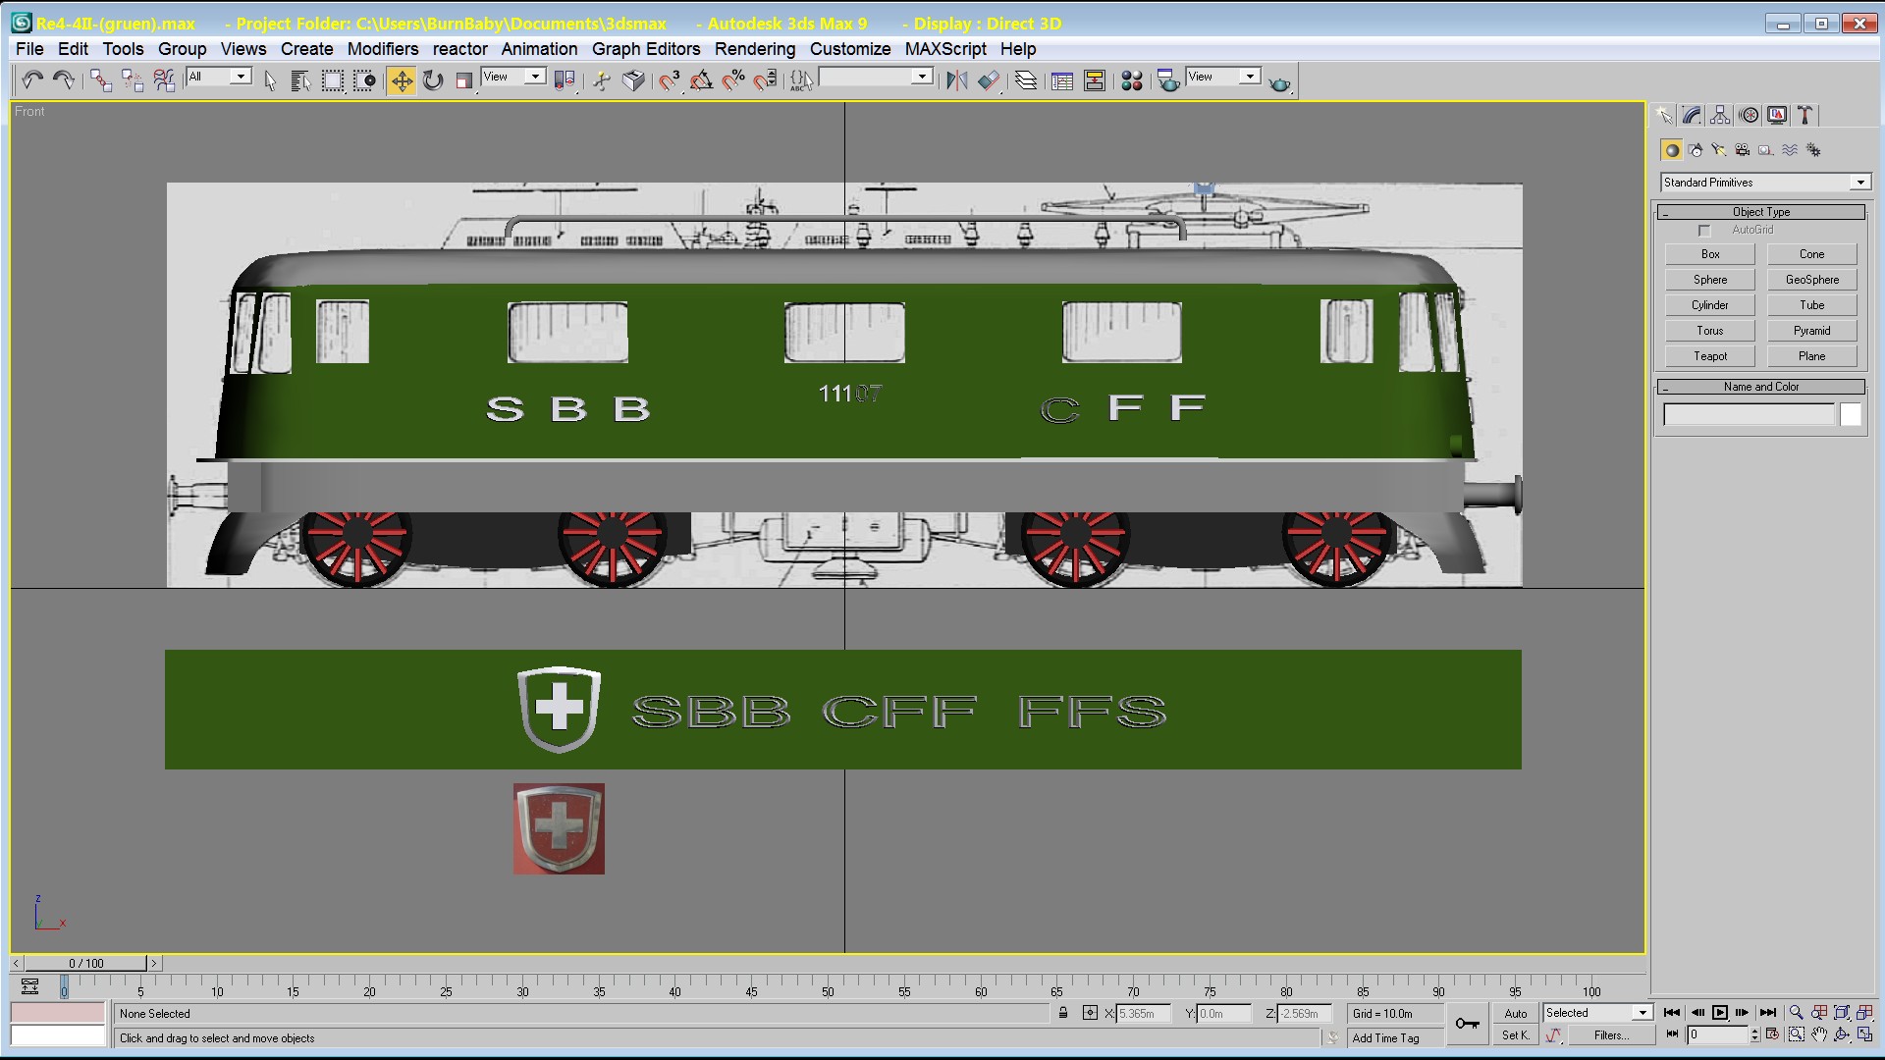
Task: Open the Material Editor
Action: click(x=1131, y=80)
